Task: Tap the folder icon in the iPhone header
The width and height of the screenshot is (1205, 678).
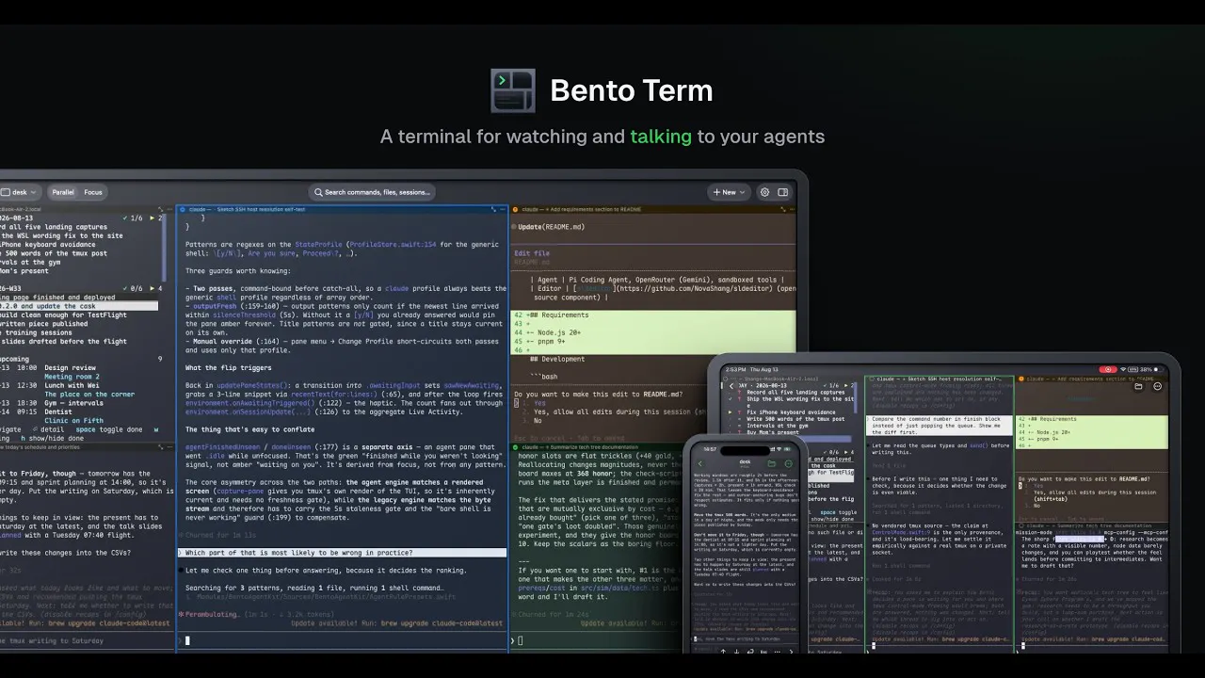Action: click(774, 462)
